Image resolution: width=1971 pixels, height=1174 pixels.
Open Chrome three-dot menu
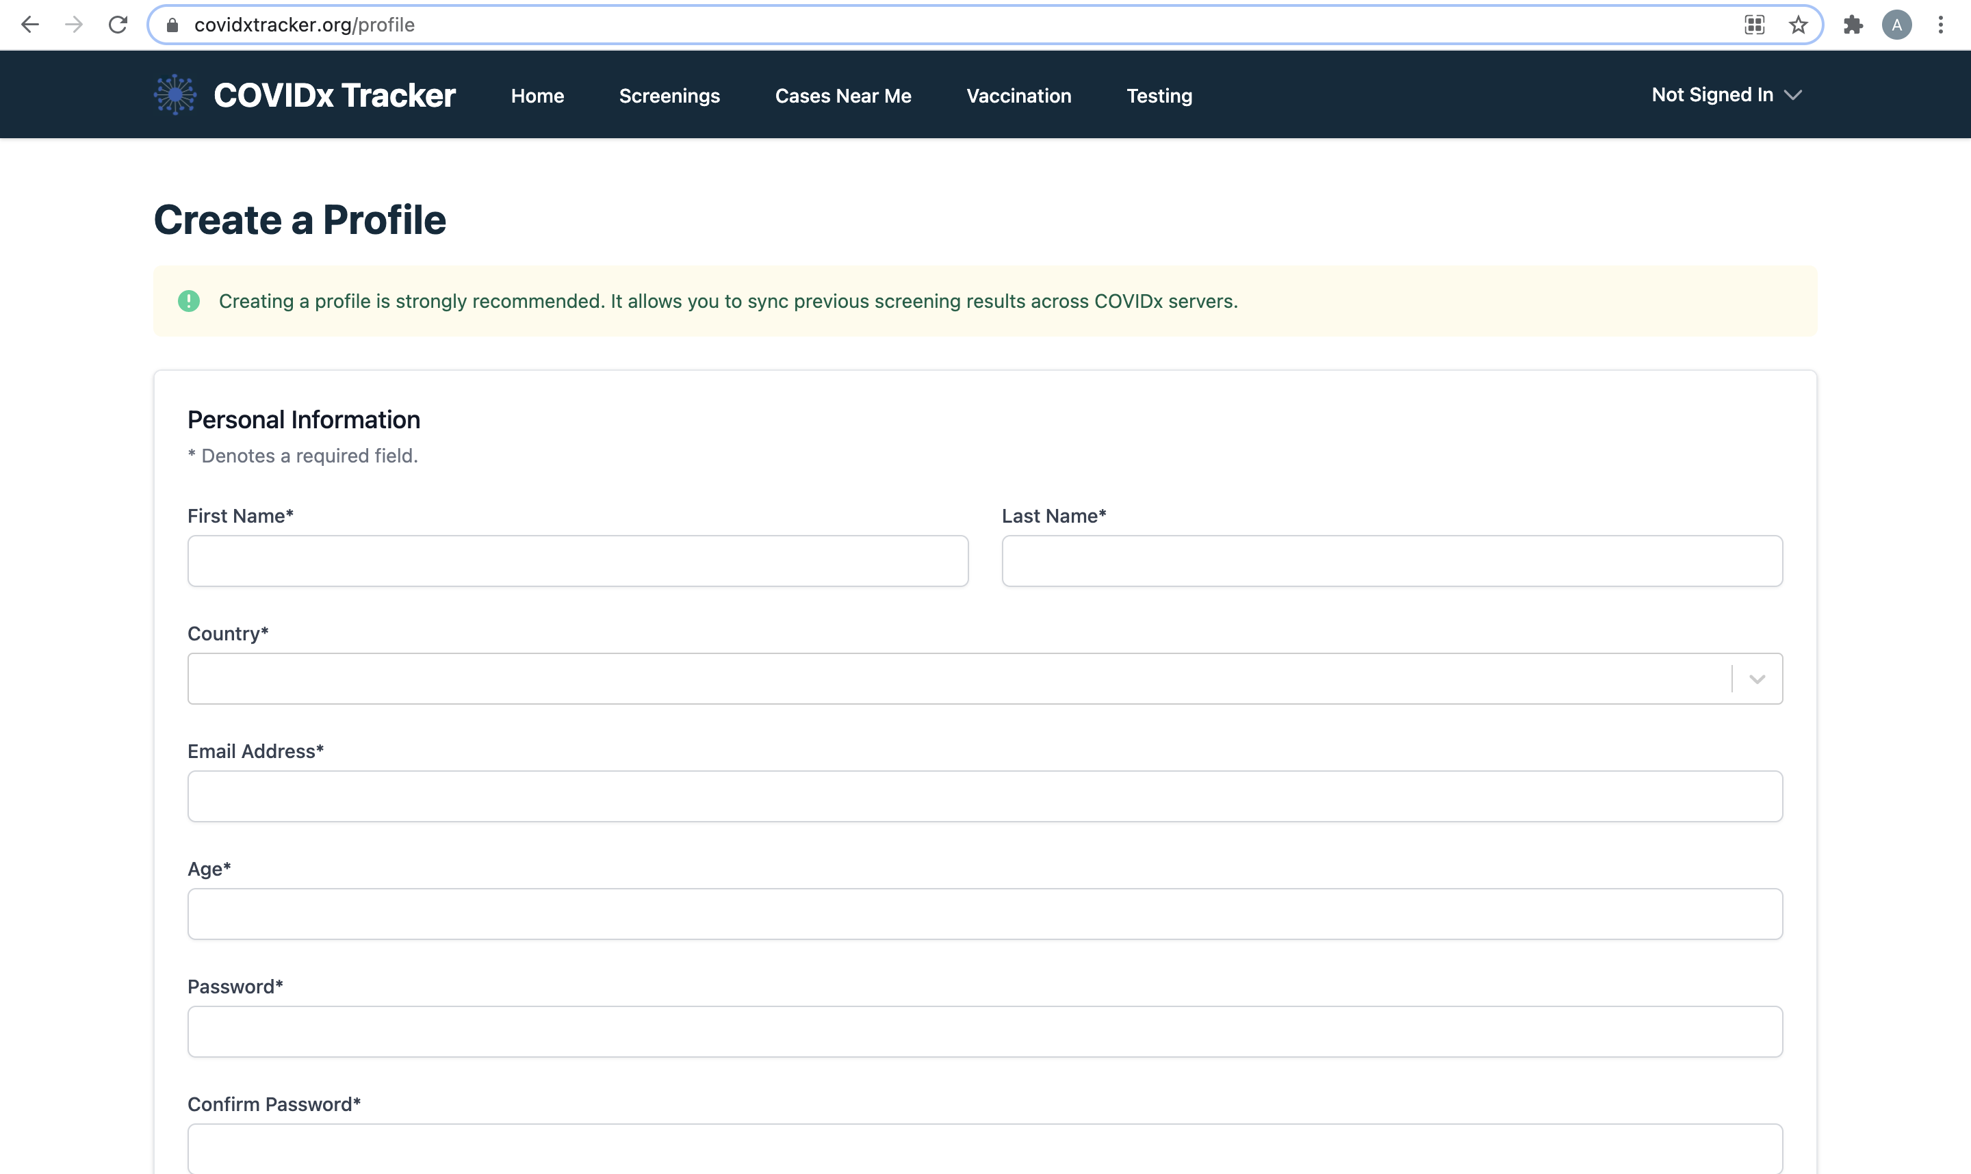(1940, 25)
